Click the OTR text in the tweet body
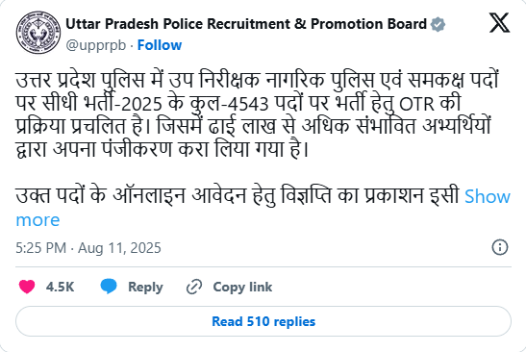 tap(417, 104)
